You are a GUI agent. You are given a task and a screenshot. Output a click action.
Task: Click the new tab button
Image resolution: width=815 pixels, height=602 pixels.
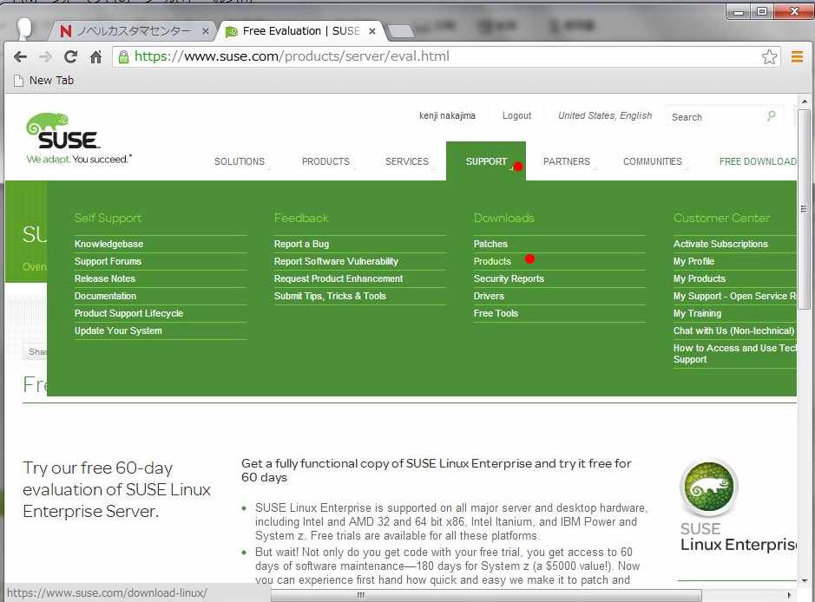coord(400,31)
